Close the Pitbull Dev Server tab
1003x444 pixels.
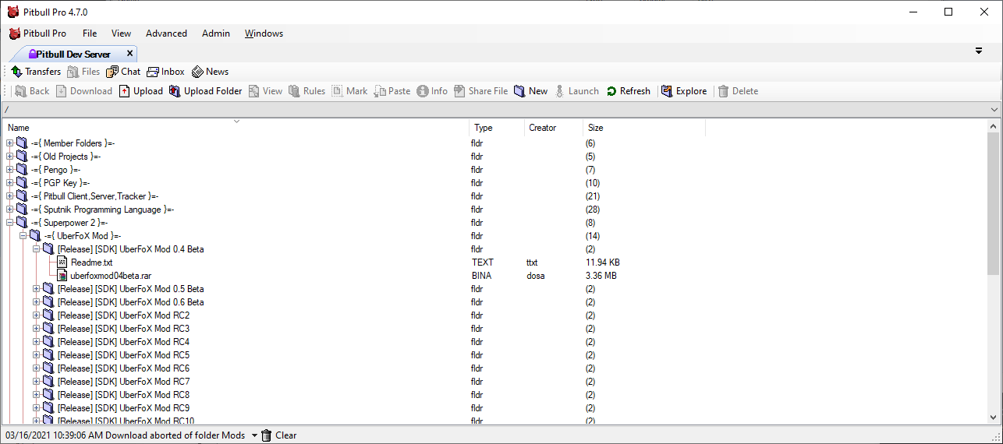[130, 54]
